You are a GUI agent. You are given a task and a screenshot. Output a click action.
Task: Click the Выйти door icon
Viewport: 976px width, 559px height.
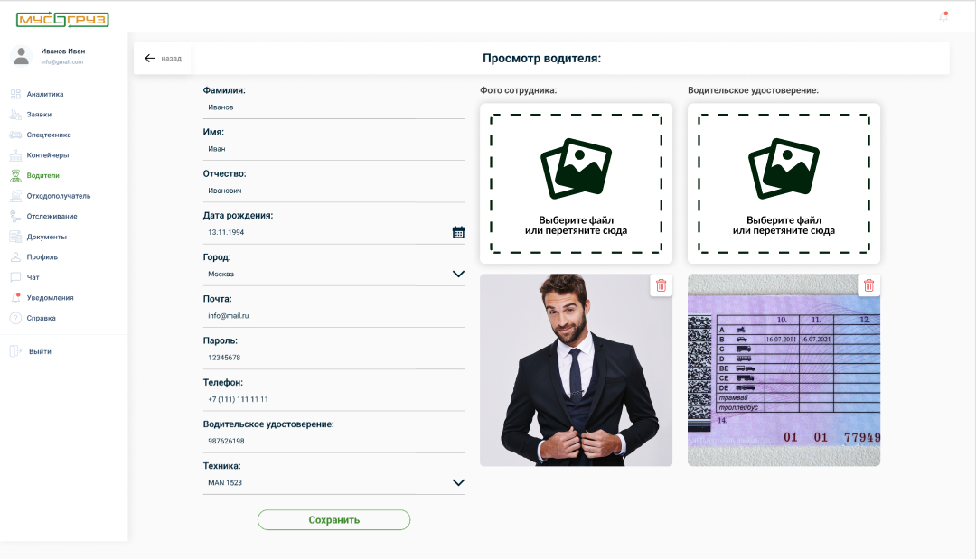(15, 351)
